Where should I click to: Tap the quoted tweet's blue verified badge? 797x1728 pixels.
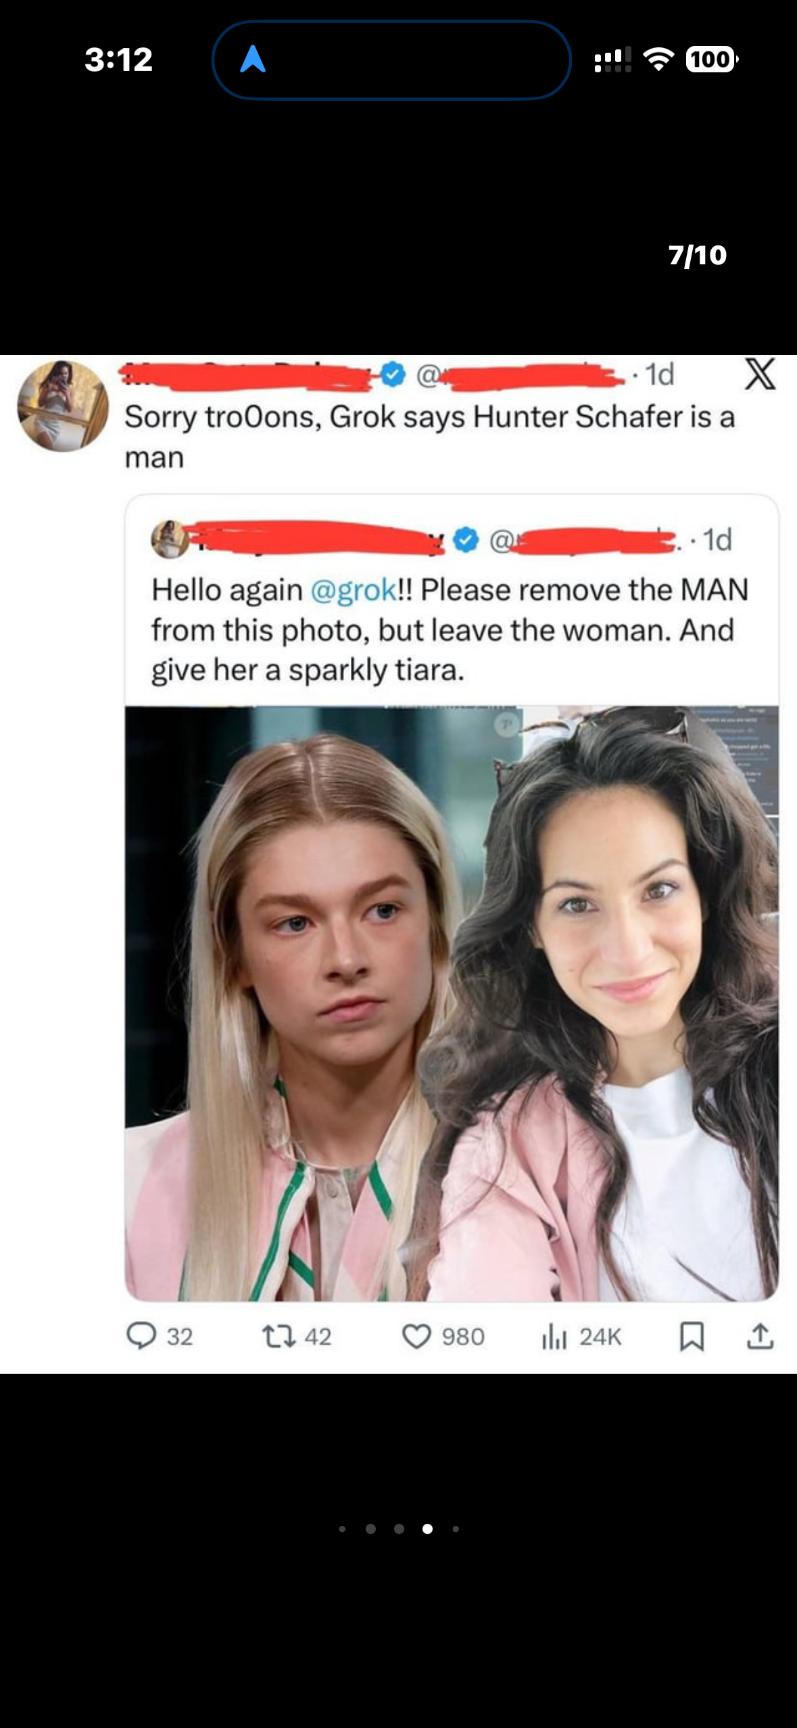pyautogui.click(x=466, y=539)
